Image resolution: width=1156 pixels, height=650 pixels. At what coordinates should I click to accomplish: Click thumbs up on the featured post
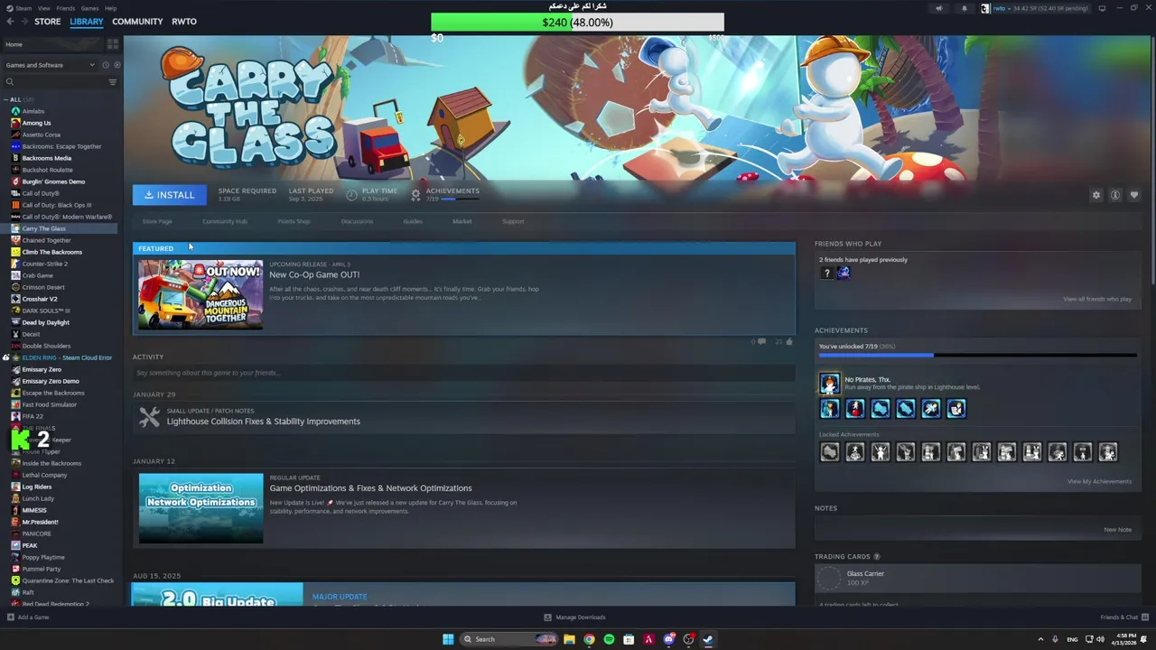tap(789, 341)
